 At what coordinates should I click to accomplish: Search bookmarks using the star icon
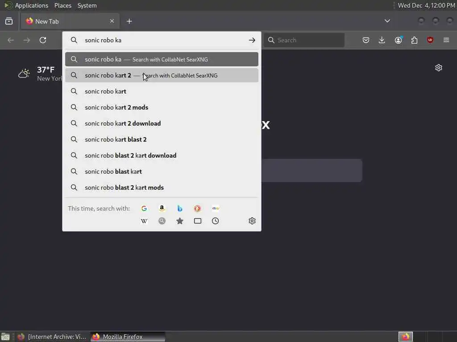click(180, 221)
